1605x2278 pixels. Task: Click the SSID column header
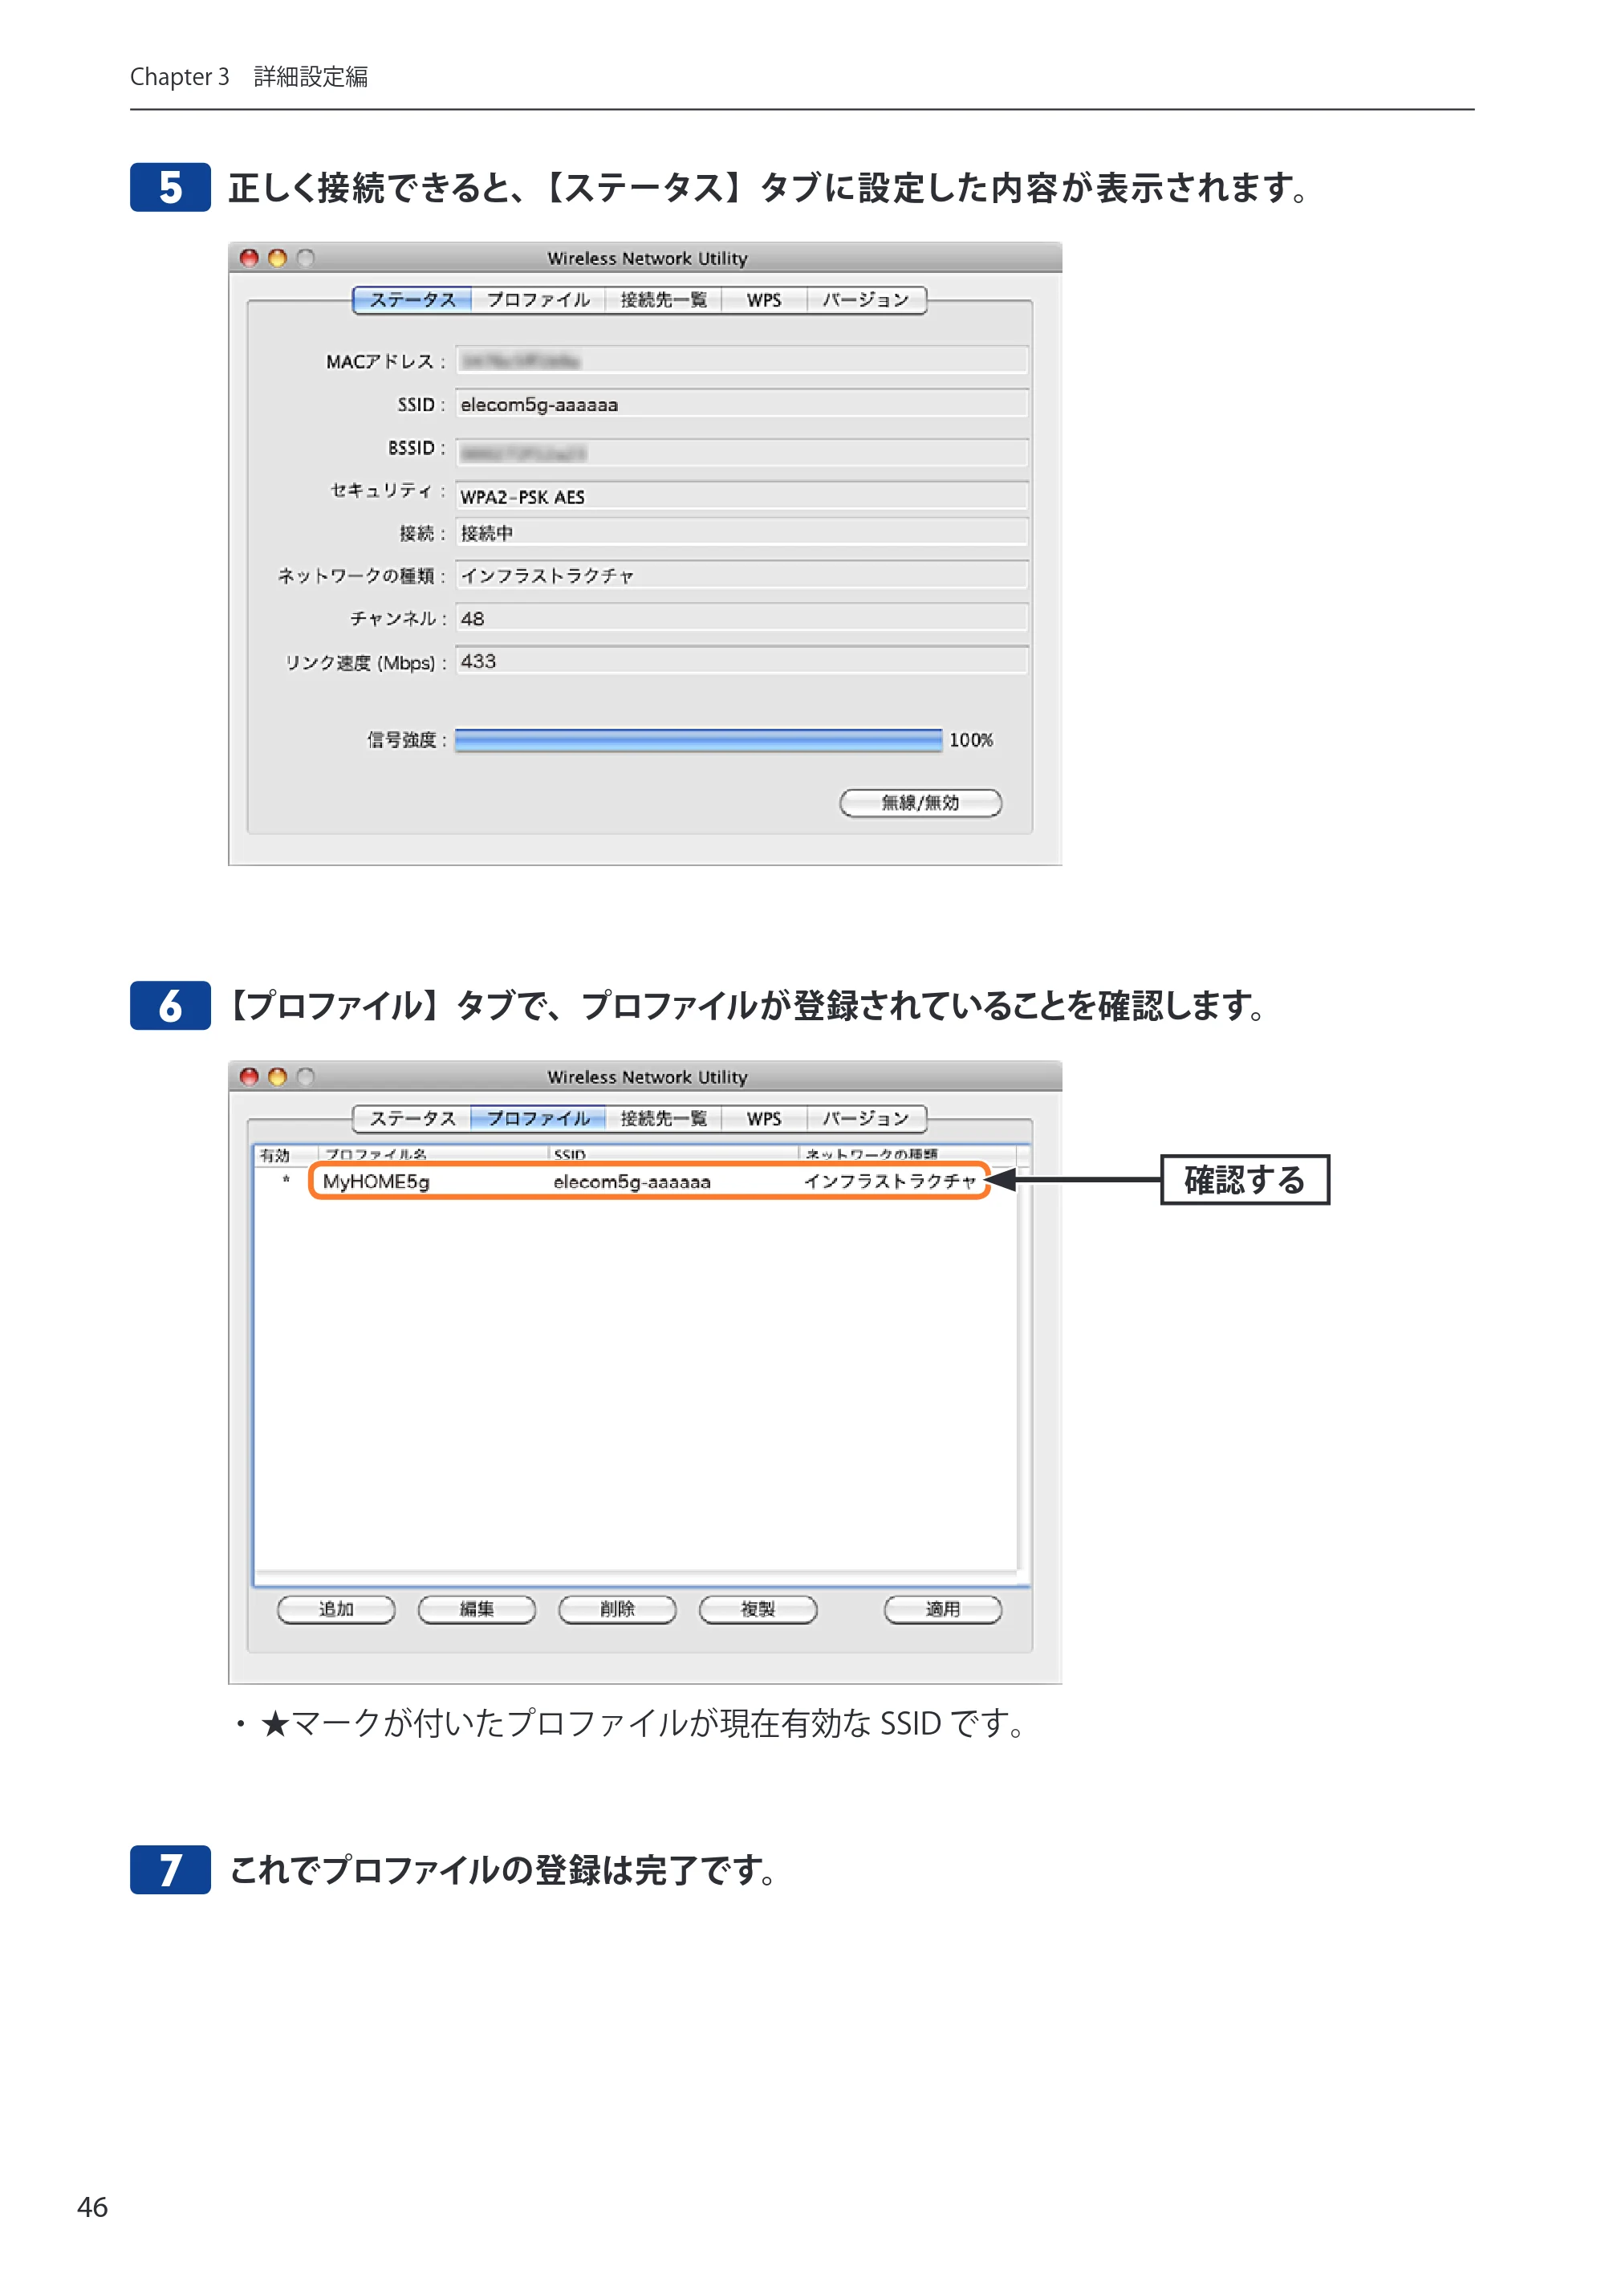tap(673, 1155)
